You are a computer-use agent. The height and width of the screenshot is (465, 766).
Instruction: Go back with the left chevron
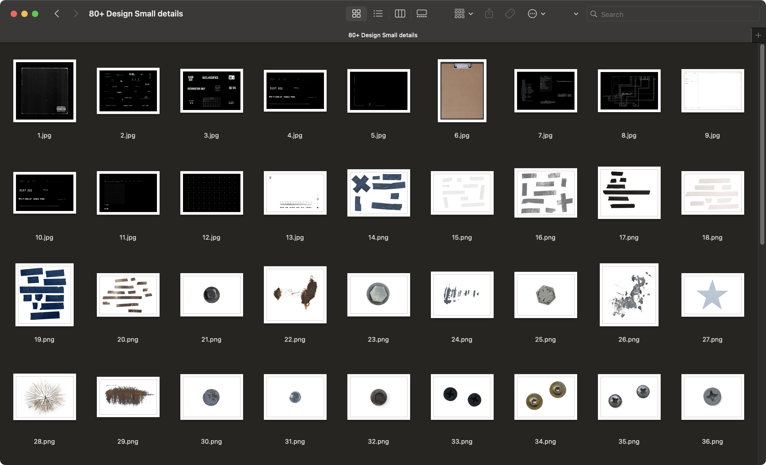tap(57, 14)
